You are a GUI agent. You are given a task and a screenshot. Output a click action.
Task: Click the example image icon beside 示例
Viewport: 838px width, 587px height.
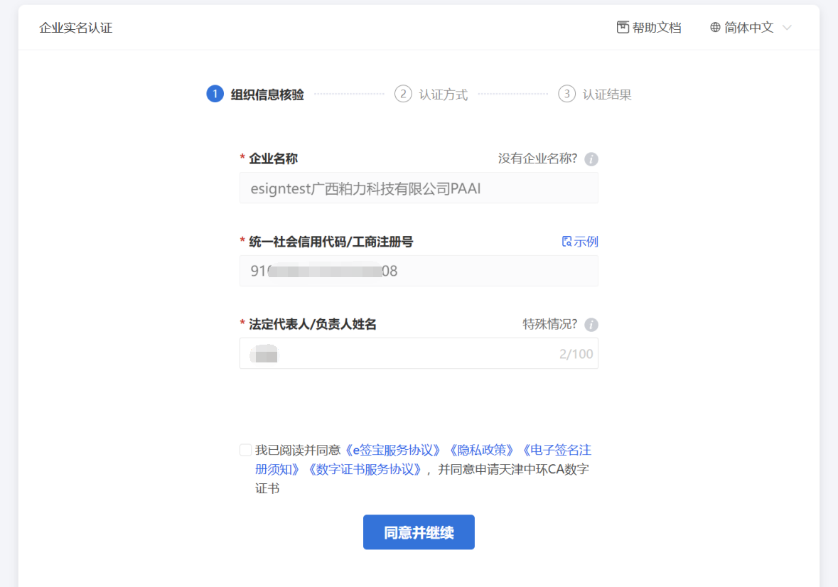click(x=567, y=242)
